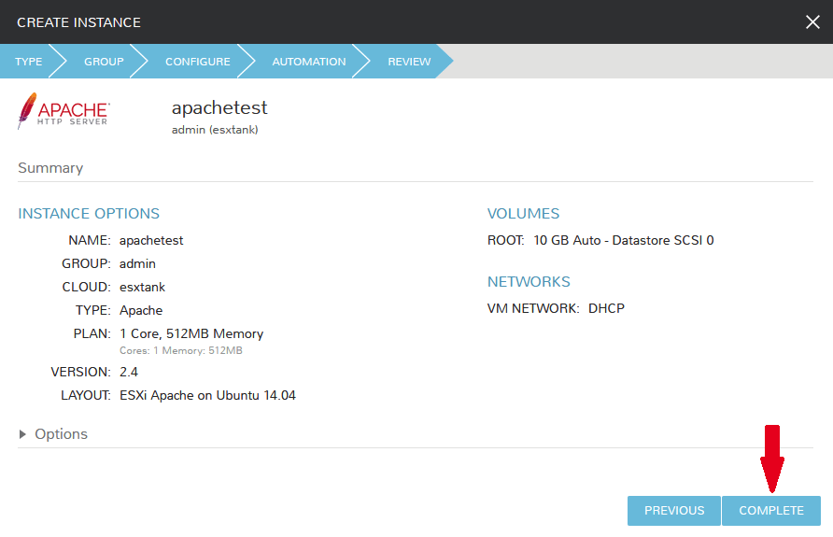The width and height of the screenshot is (833, 537).
Task: Open the CONFIGURE wizard step
Action: pyautogui.click(x=197, y=62)
